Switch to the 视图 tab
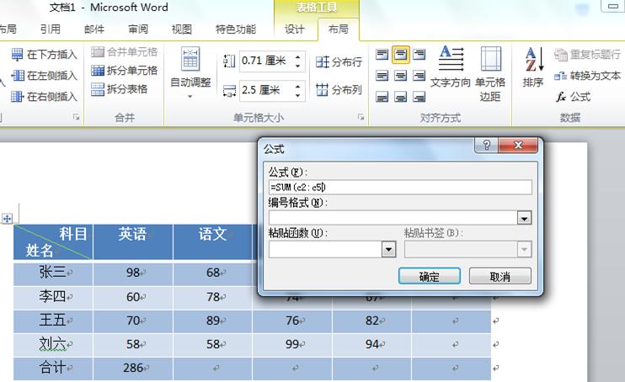This screenshot has height=382, width=625. (x=182, y=29)
